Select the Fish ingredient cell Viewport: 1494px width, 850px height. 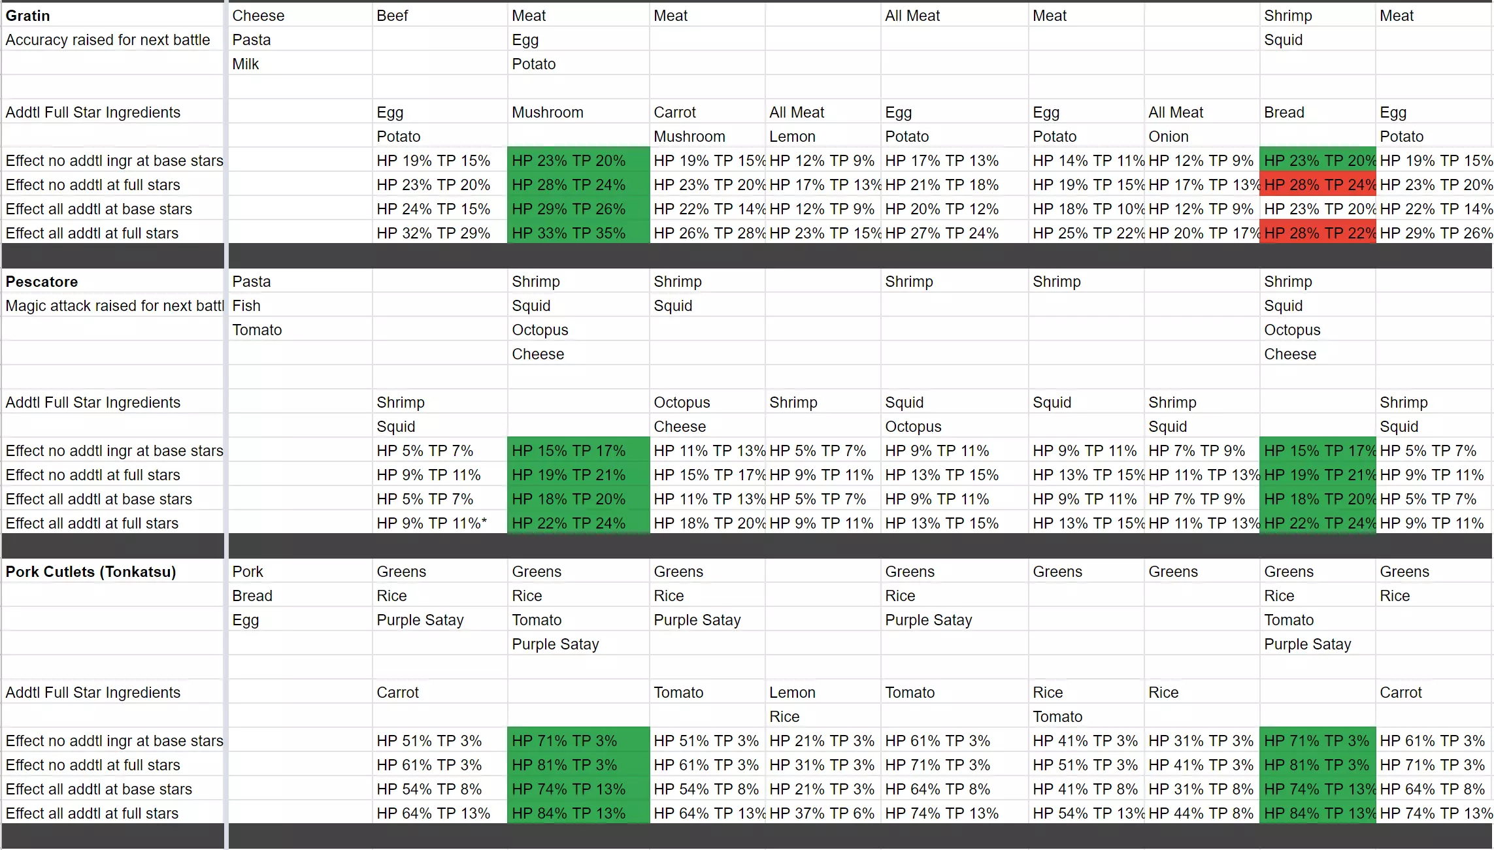pos(246,306)
